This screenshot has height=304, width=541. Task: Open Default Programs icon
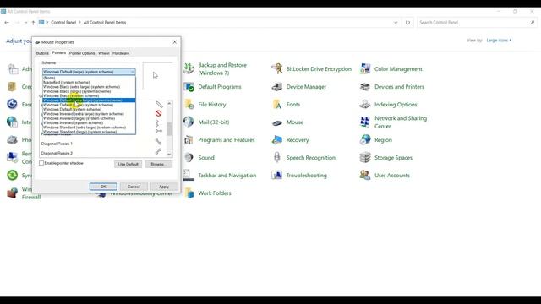pos(189,86)
